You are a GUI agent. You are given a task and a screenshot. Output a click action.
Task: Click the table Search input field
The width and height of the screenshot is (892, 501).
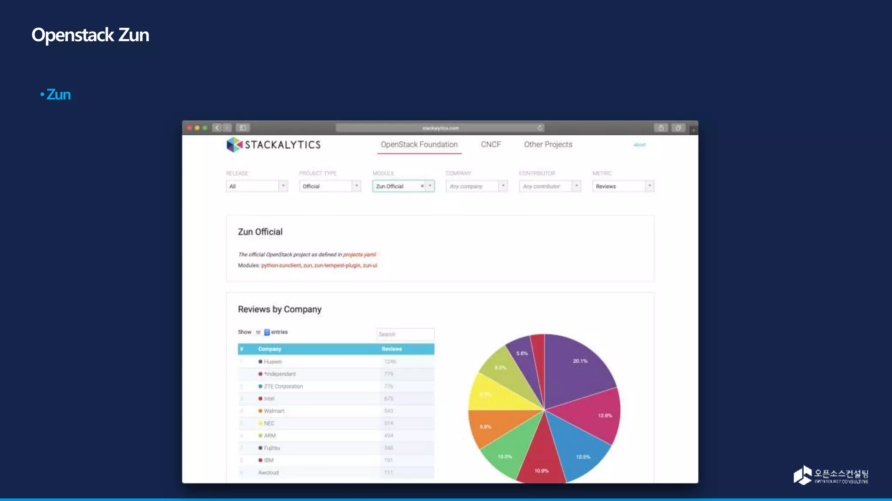tap(405, 334)
